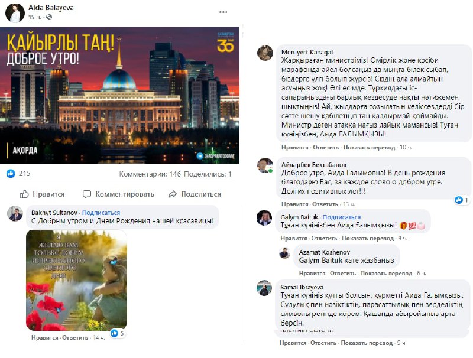Open Aida Balayeva's profile picture
The height and width of the screenshot is (358, 473).
tap(15, 13)
